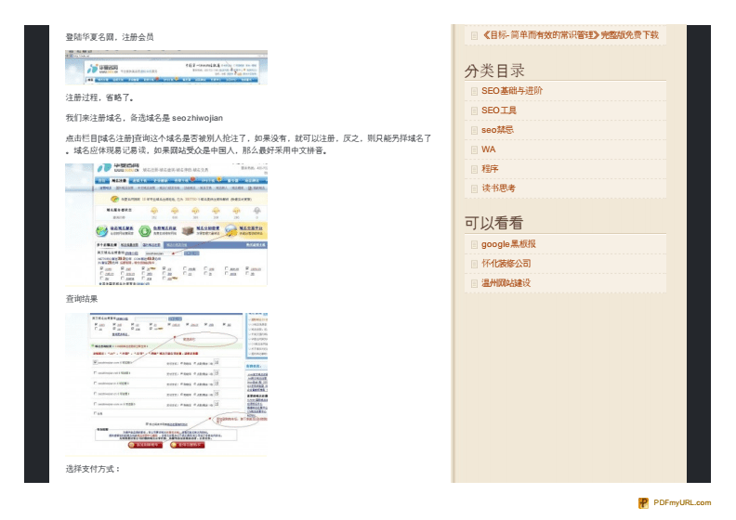
Task: Open the 《目标-简单而有效的常识管理》 download link
Action: pos(571,35)
